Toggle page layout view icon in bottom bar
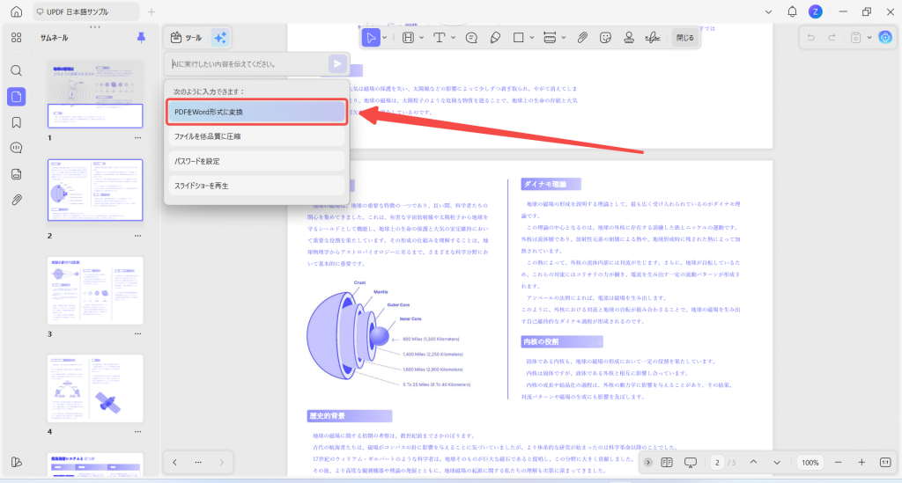Screen dimensions: 902x483 [667, 462]
